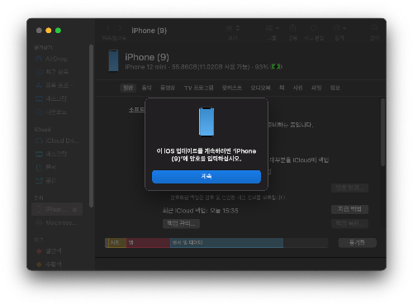Click the 공유 (Share) toolbar icon

pos(293,28)
